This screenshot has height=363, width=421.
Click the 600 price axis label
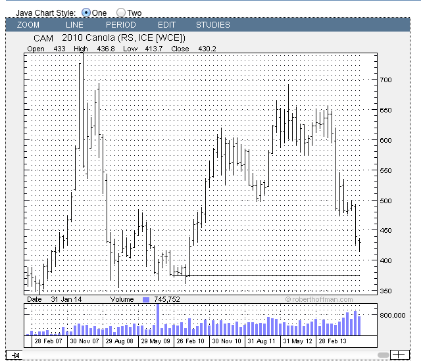tap(385, 141)
